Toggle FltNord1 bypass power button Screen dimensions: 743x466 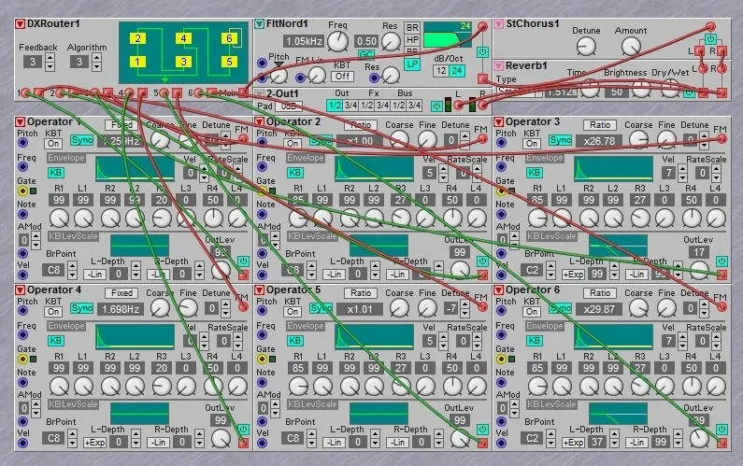(482, 52)
